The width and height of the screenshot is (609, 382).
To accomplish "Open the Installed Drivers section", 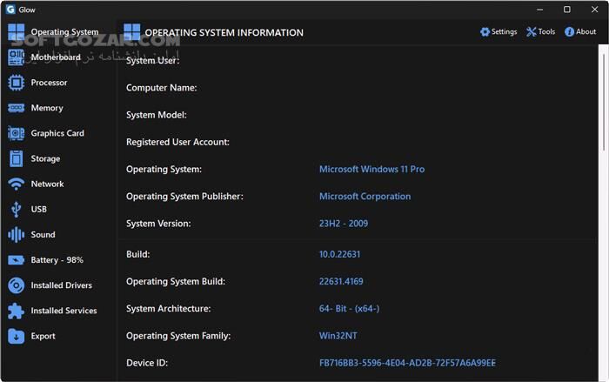I will point(61,285).
